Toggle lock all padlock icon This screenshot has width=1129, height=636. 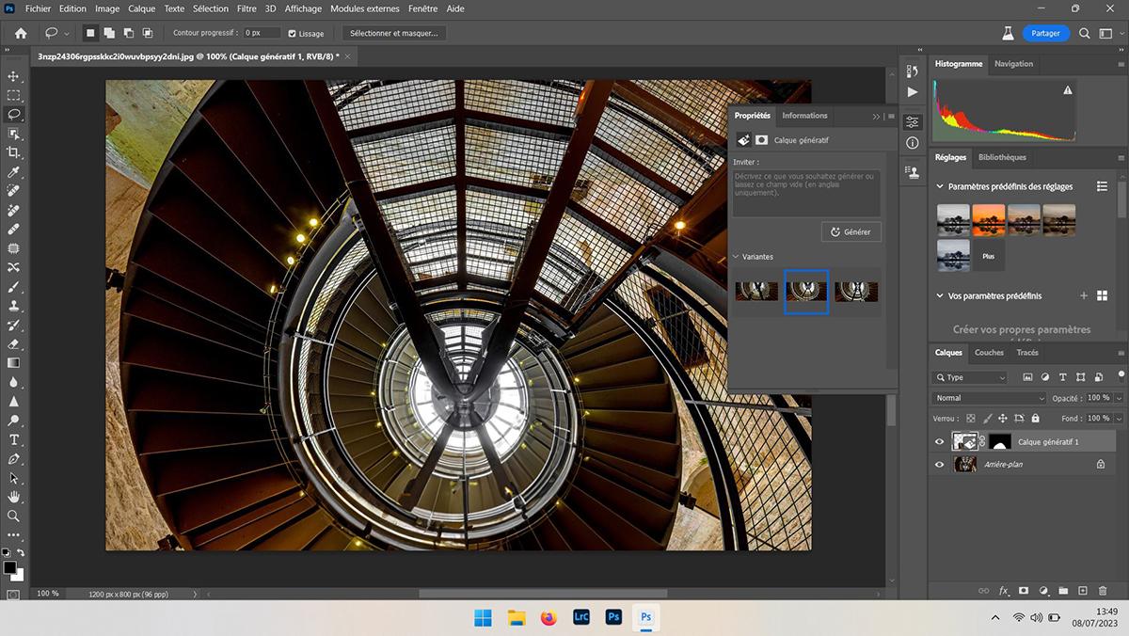1035,418
